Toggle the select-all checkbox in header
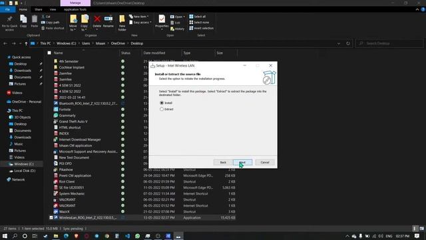 pos(49,53)
